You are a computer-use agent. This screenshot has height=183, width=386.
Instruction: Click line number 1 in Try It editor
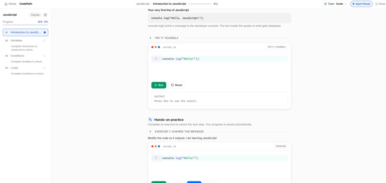click(x=156, y=58)
